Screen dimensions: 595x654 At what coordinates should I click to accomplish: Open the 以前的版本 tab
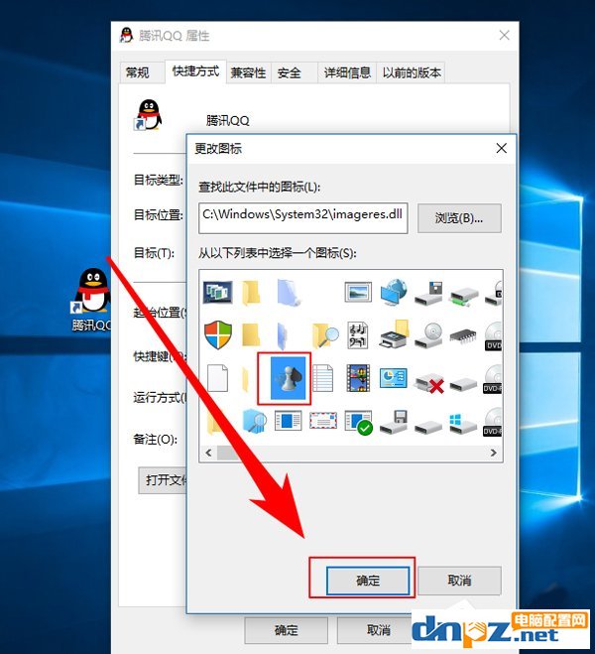click(411, 73)
